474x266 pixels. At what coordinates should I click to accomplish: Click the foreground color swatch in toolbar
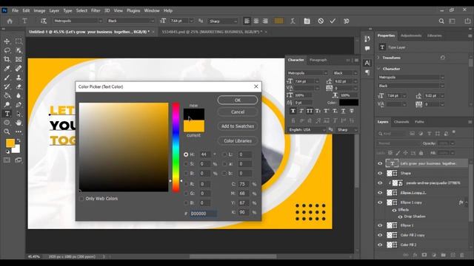[x=10, y=143]
